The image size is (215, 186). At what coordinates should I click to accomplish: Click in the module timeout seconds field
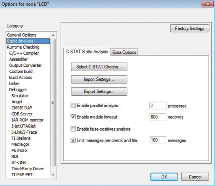(157, 117)
